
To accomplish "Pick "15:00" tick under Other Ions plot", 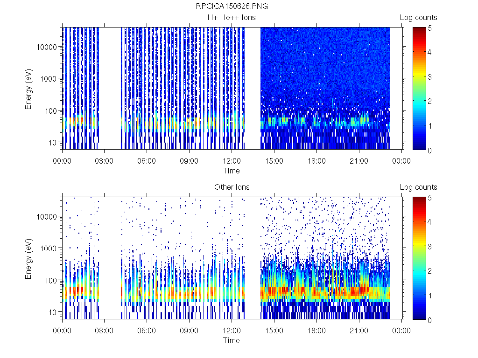I will click(274, 330).
